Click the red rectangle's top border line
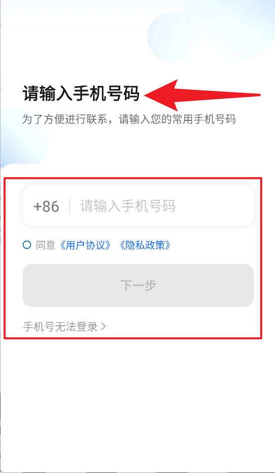 click(x=133, y=178)
